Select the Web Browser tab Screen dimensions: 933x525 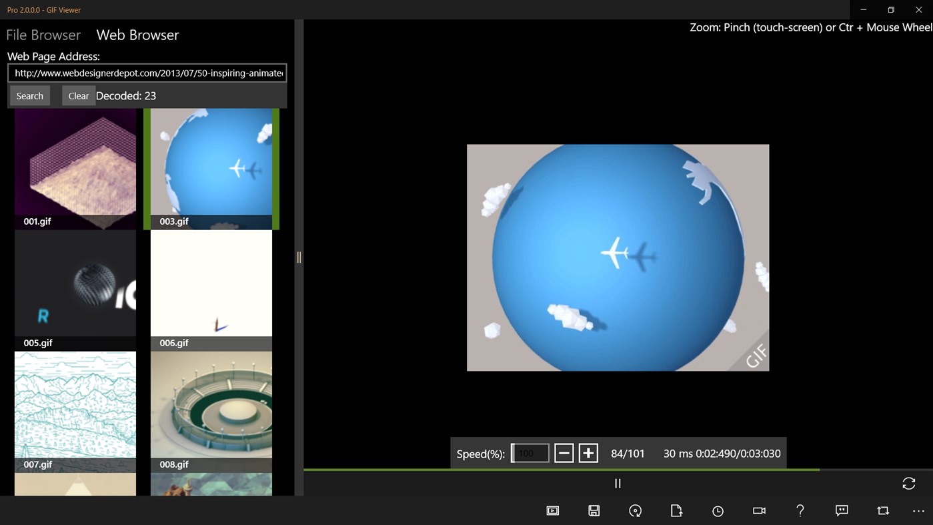137,35
